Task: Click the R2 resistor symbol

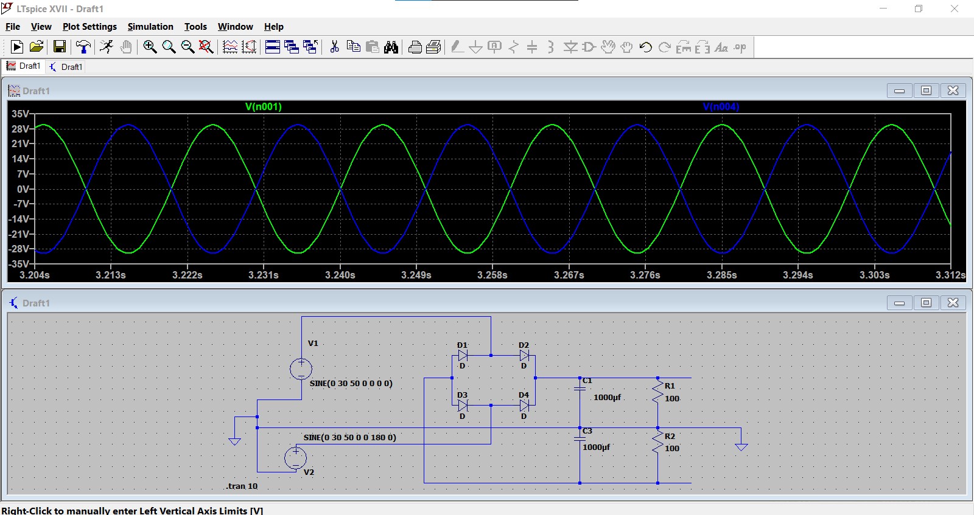Action: pos(657,443)
